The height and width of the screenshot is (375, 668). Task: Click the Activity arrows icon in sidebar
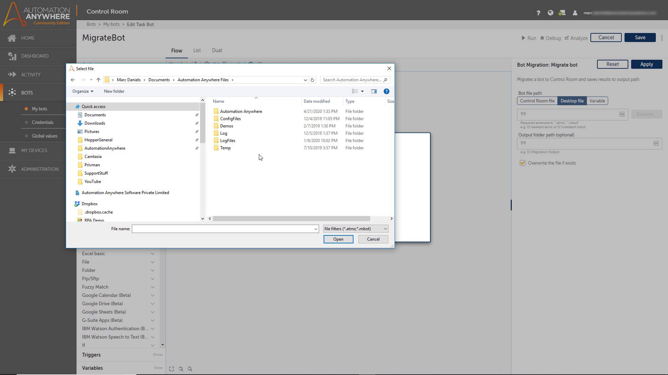12,74
